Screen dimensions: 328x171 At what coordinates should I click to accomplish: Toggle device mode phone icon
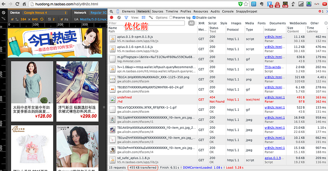[118, 11]
